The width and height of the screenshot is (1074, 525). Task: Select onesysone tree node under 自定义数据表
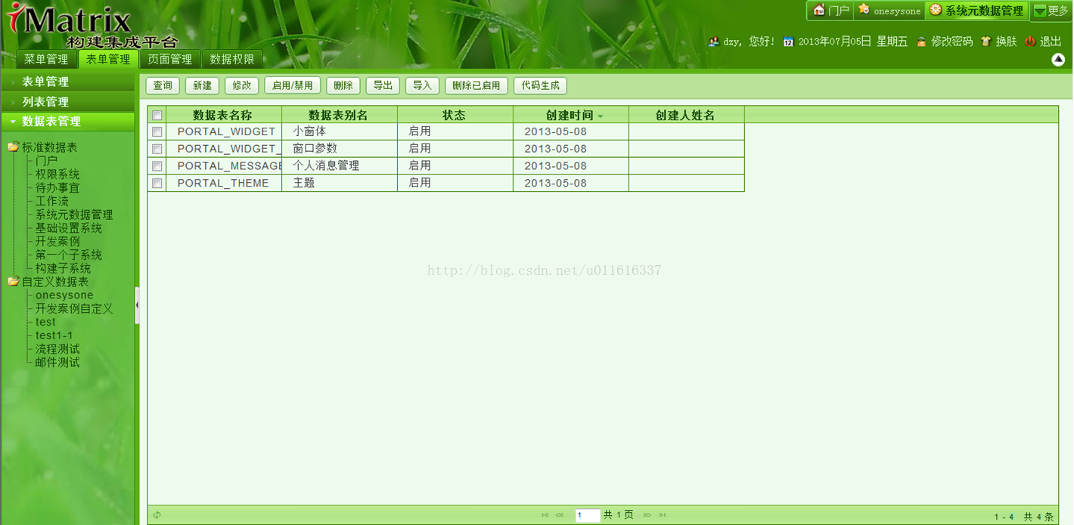(64, 295)
